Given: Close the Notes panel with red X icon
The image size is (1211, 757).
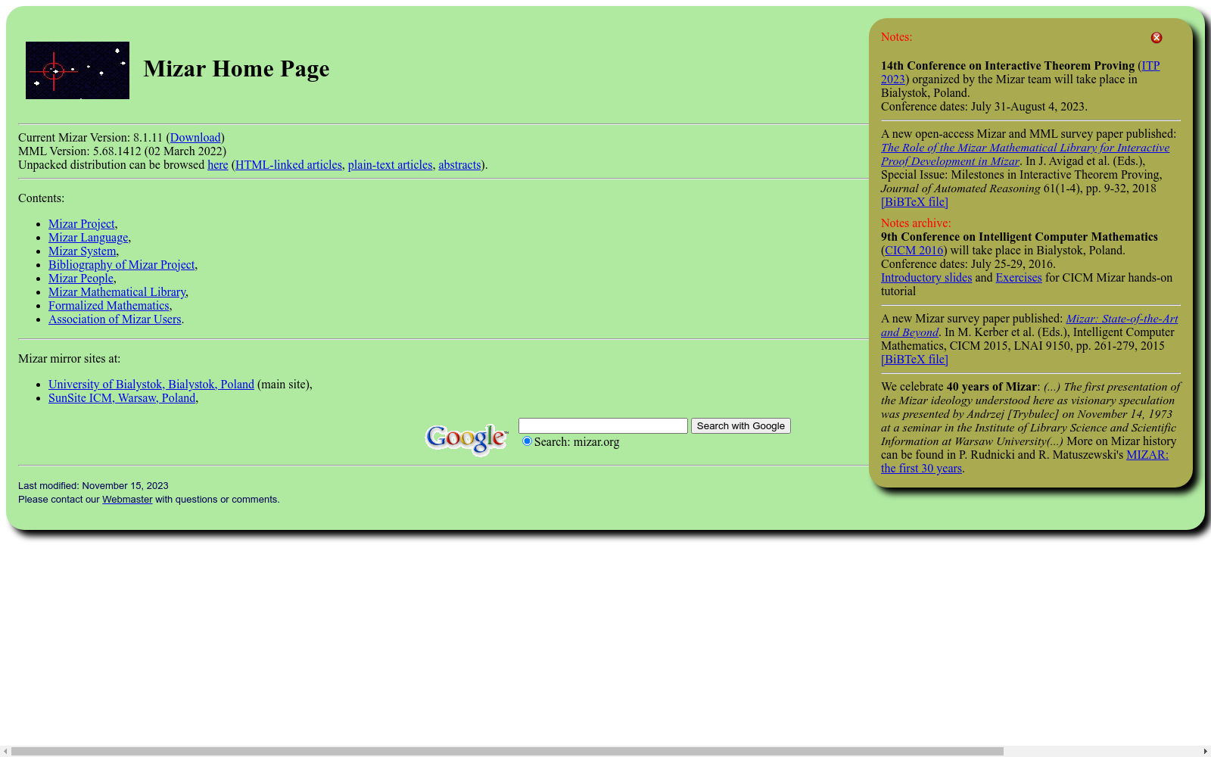Looking at the screenshot, I should (x=1157, y=38).
